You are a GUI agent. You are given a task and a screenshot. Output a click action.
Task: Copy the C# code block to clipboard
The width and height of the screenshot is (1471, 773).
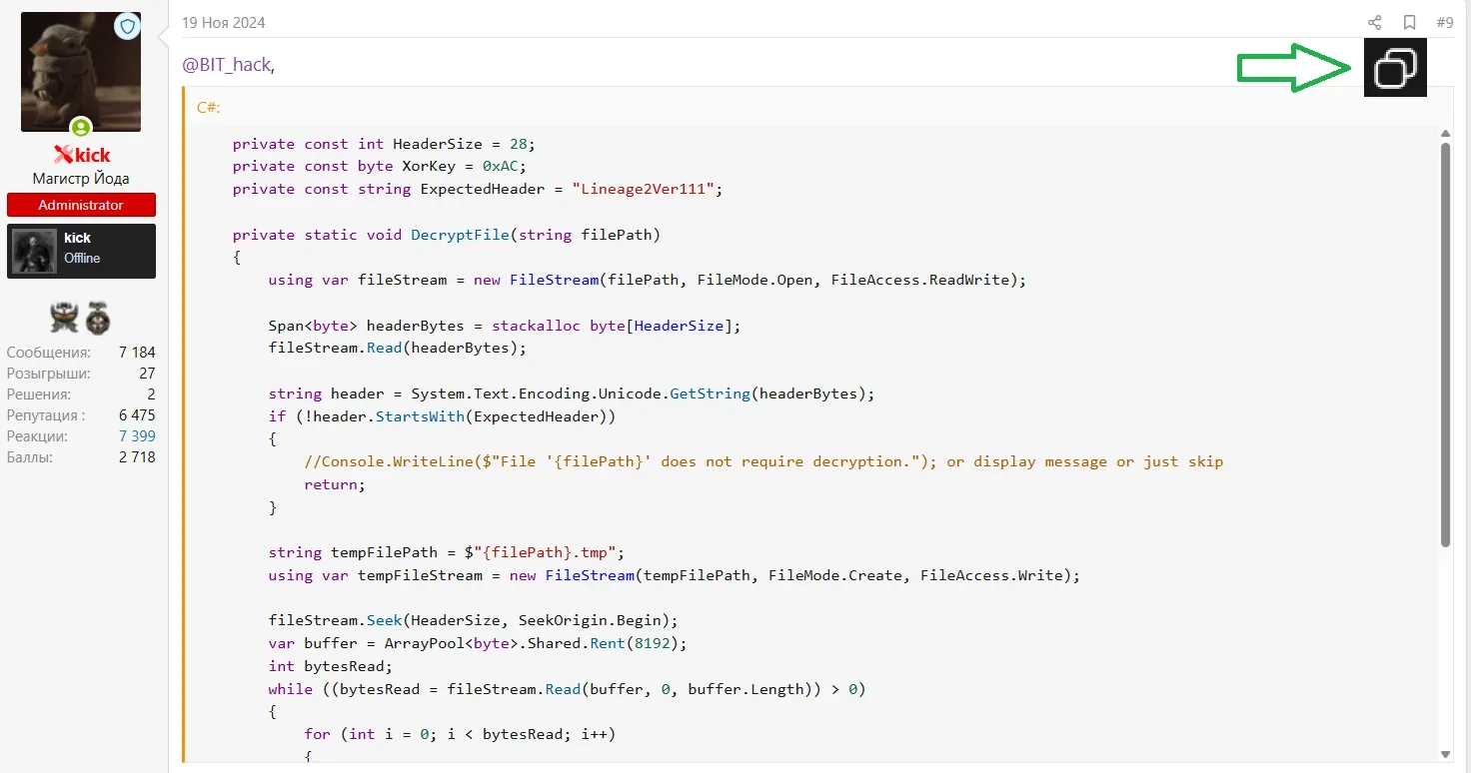[1395, 68]
